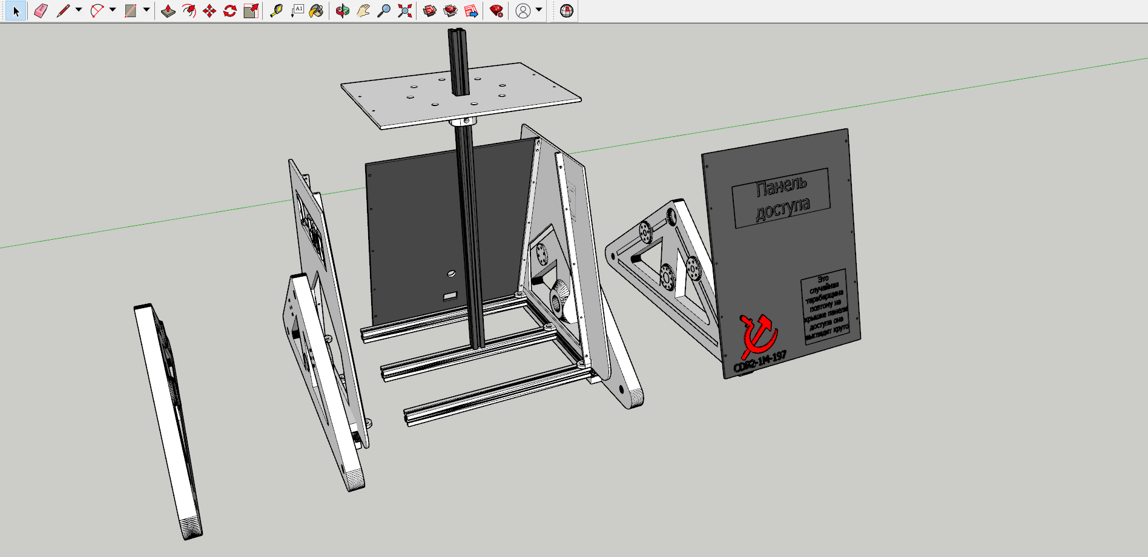Viewport: 1148px width, 557px height.
Task: Pick the Scale tool
Action: pyautogui.click(x=251, y=11)
